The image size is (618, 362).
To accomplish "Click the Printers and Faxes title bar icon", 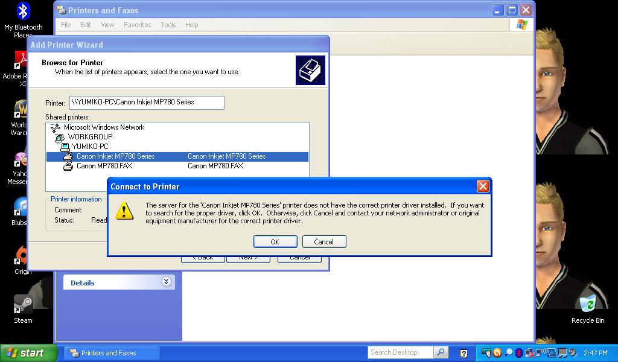I will (x=61, y=10).
